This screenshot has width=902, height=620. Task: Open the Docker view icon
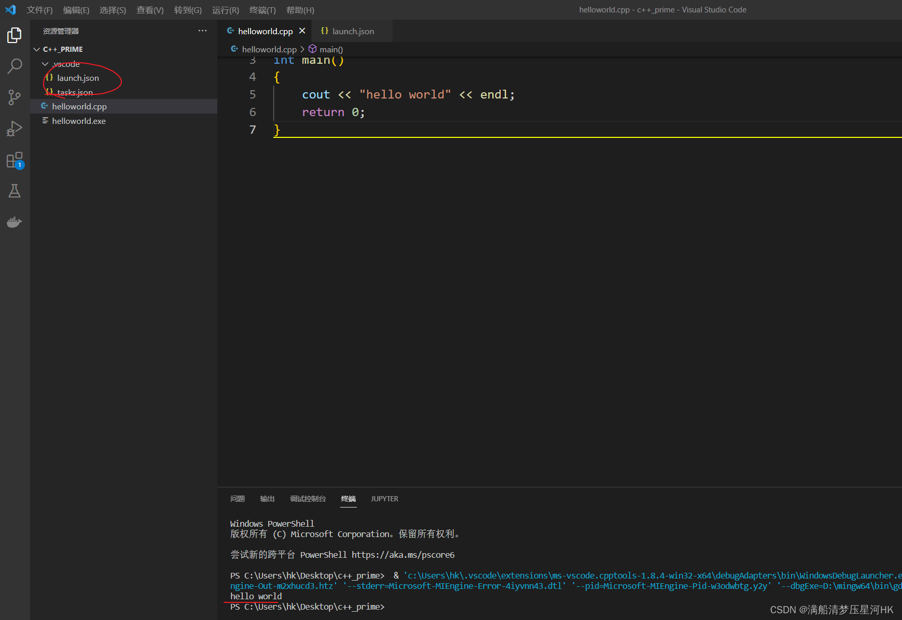[15, 222]
